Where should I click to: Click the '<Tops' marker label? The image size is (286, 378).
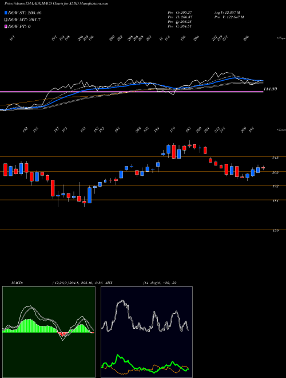click(x=281, y=38)
